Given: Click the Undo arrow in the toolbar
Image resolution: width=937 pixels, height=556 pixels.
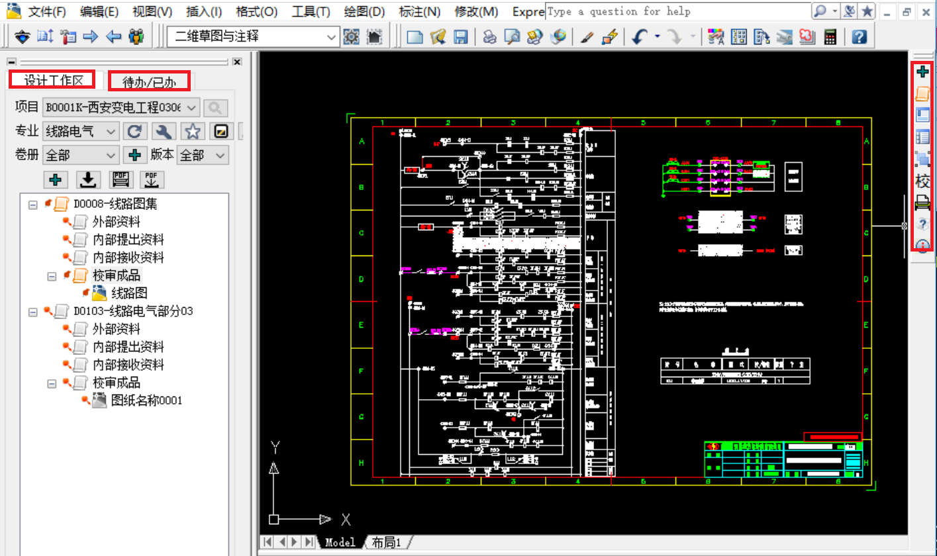Looking at the screenshot, I should [639, 36].
